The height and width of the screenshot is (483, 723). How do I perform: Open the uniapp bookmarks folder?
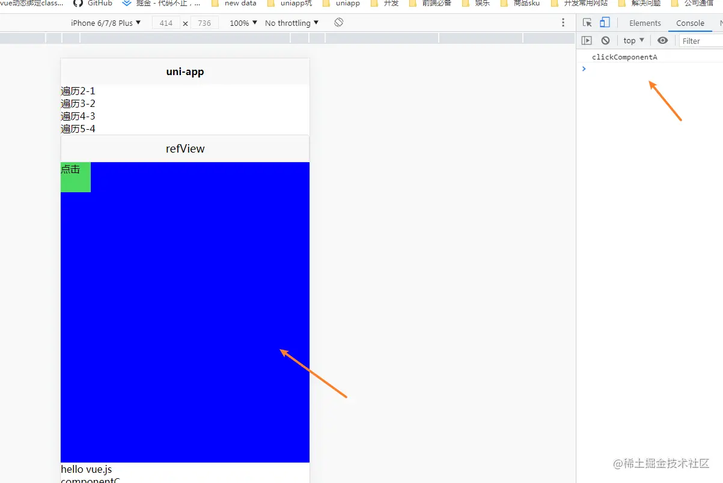341,3
